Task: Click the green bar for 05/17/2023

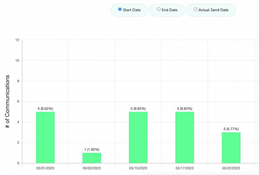Action: coord(185,137)
